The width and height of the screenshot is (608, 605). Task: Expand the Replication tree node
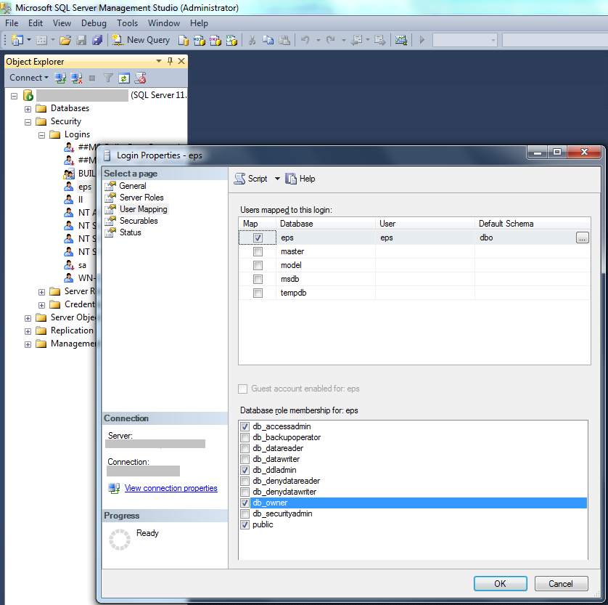28,331
